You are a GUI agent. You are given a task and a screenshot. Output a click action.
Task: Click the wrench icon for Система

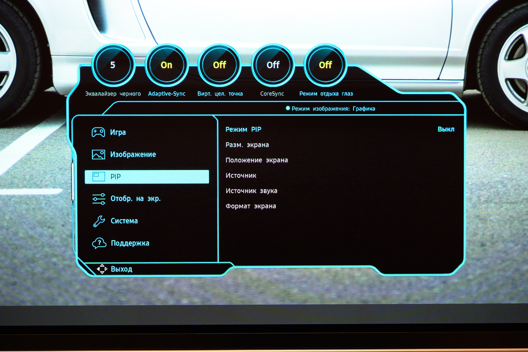click(x=99, y=221)
